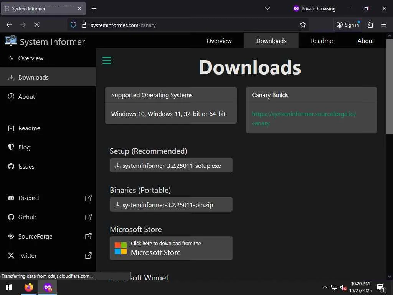Click the Binaries (Portable) heading
The image size is (393, 295).
(x=140, y=190)
